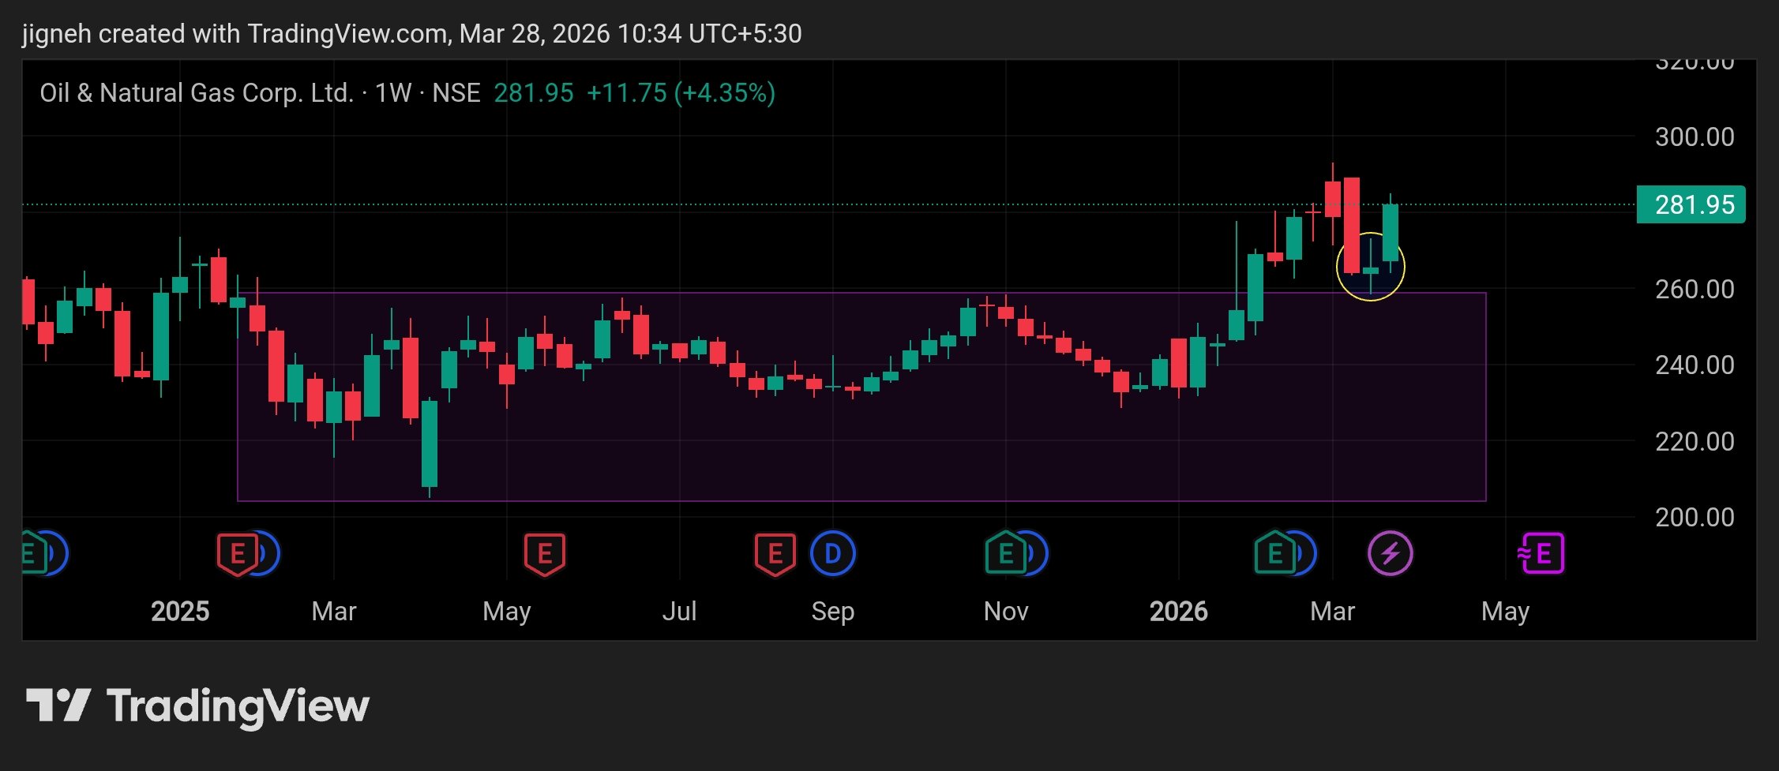
Task: Select the "1W" interval label in the chart header
Action: click(x=393, y=93)
